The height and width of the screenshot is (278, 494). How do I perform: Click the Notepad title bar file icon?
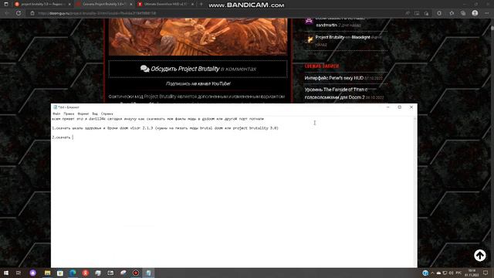point(55,107)
